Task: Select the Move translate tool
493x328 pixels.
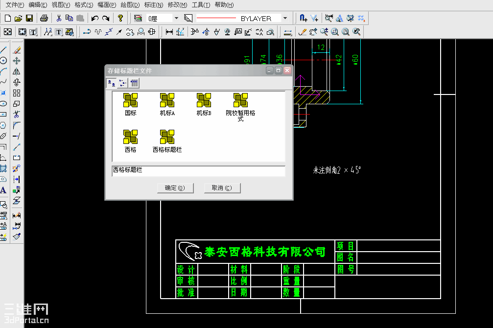Action: [17, 60]
